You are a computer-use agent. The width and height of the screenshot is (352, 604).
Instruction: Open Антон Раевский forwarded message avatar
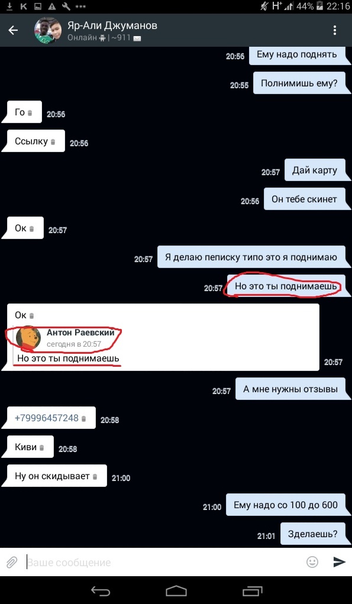[29, 337]
